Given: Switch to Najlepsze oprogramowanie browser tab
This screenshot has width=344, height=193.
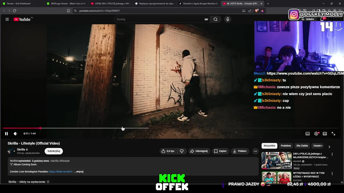Looking at the screenshot, I should (x=155, y=3).
